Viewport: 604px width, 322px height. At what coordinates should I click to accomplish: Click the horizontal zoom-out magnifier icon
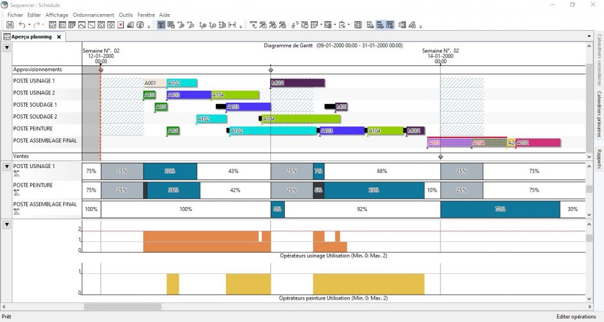pos(191,25)
